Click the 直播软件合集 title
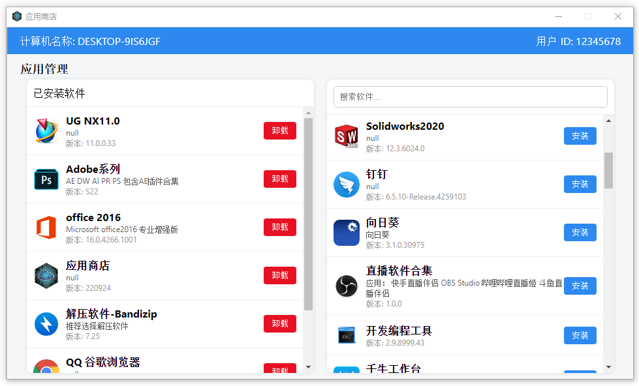 point(399,271)
